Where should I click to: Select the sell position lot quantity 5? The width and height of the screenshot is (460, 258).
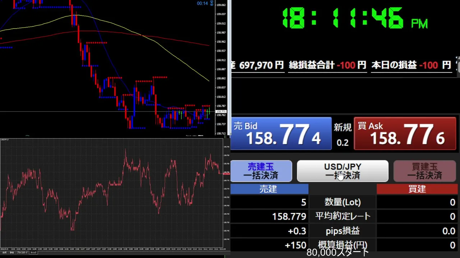click(x=304, y=202)
